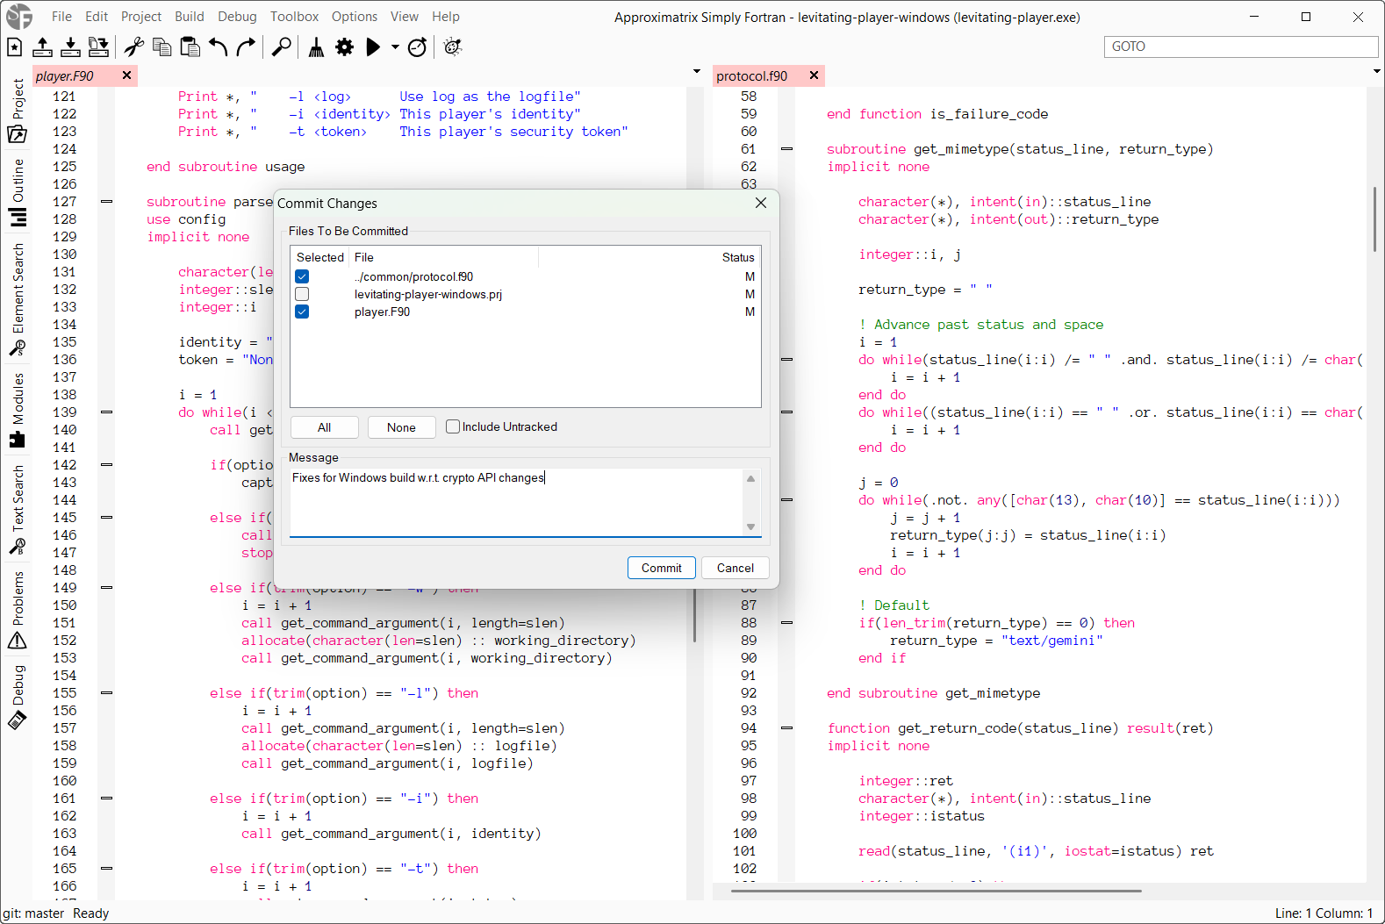Open Find with magnifier icon
Image resolution: width=1385 pixels, height=924 pixels.
(x=281, y=47)
